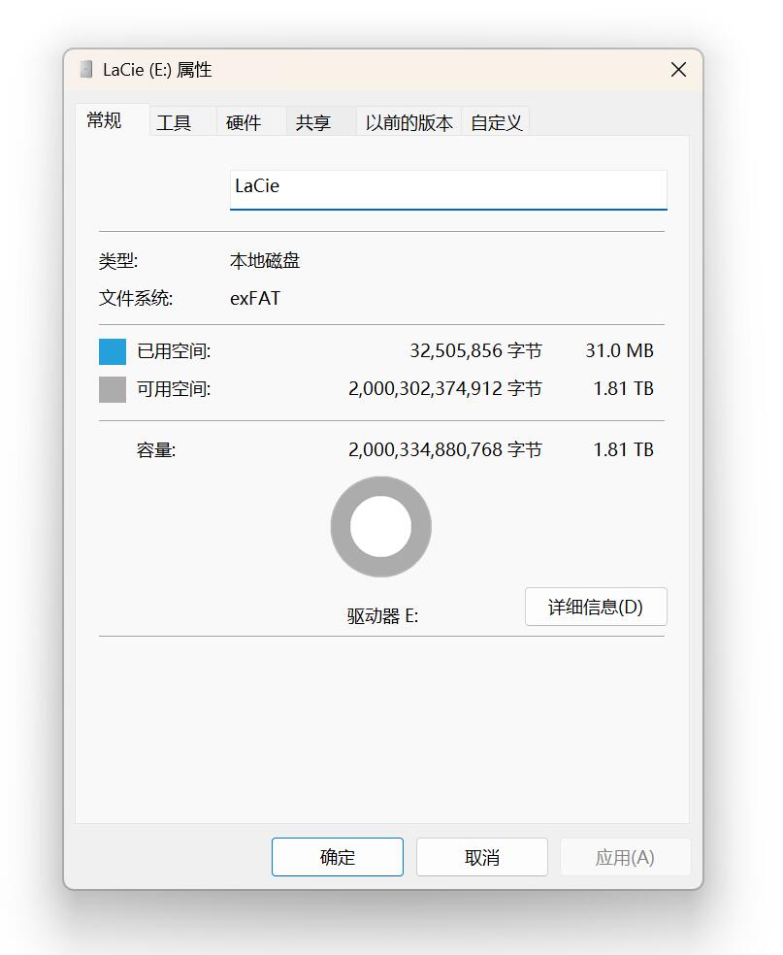Screen dimensions: 783x955
Task: Click the exFAT file system value
Action: [x=255, y=299]
